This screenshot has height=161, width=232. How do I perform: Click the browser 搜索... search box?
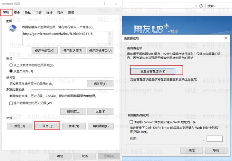click(x=219, y=6)
